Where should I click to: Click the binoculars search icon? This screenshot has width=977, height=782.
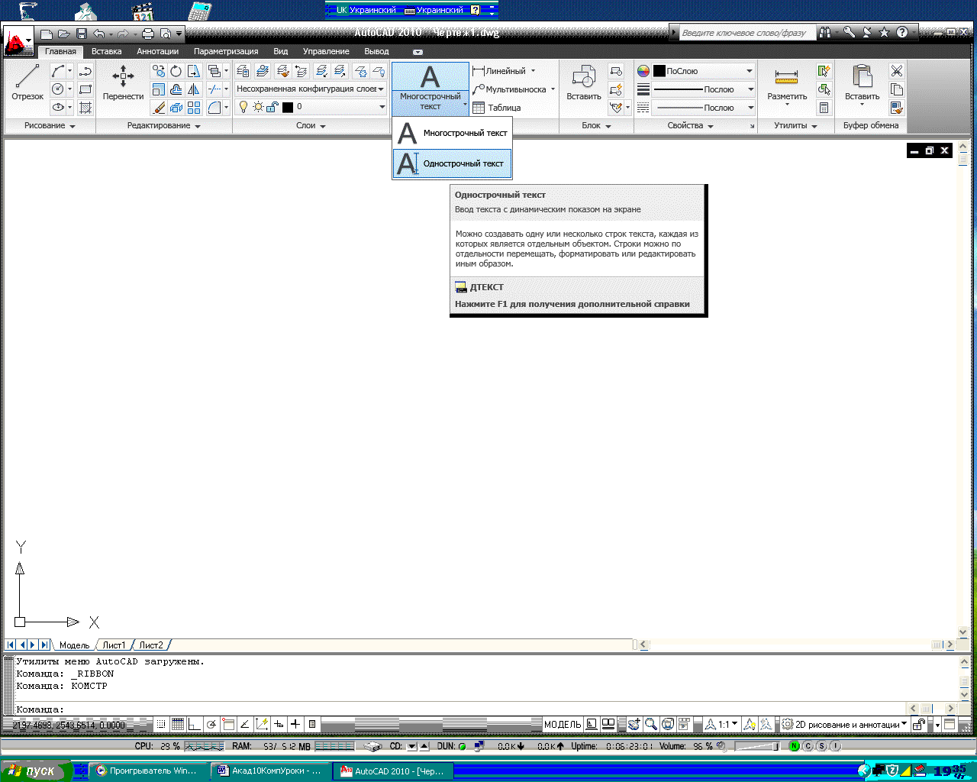[x=824, y=32]
